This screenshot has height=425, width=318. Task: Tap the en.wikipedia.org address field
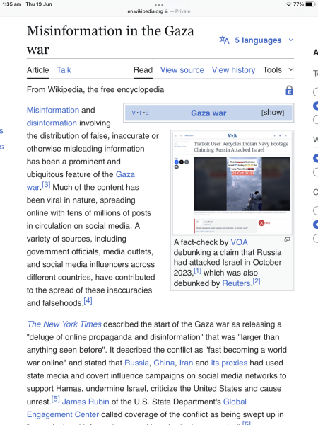tap(159, 11)
